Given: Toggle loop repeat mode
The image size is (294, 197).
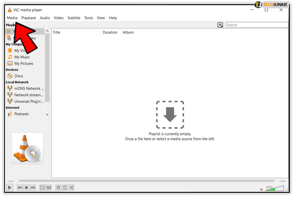Looking at the screenshot, I should [x=65, y=187].
